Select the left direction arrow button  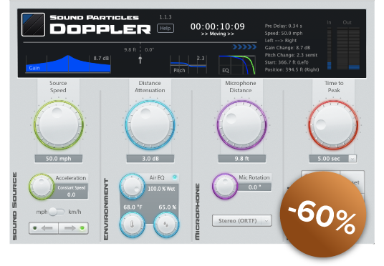44,228
